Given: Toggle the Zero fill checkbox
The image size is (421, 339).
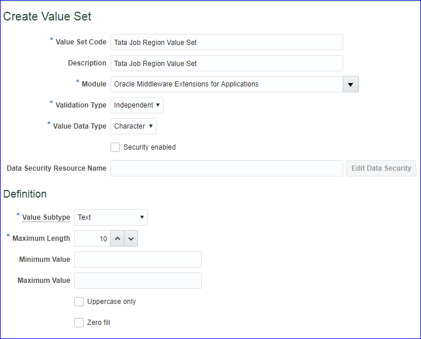Looking at the screenshot, I should [79, 323].
